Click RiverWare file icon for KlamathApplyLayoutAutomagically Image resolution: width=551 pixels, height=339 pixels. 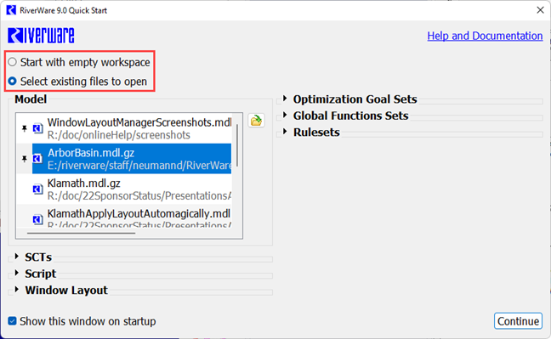pyautogui.click(x=37, y=219)
